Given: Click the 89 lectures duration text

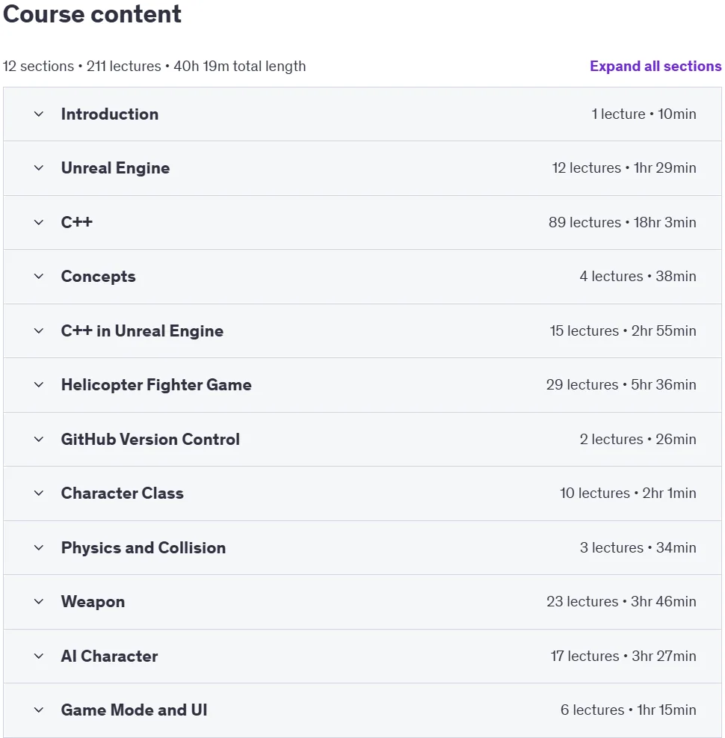Looking at the screenshot, I should [622, 222].
